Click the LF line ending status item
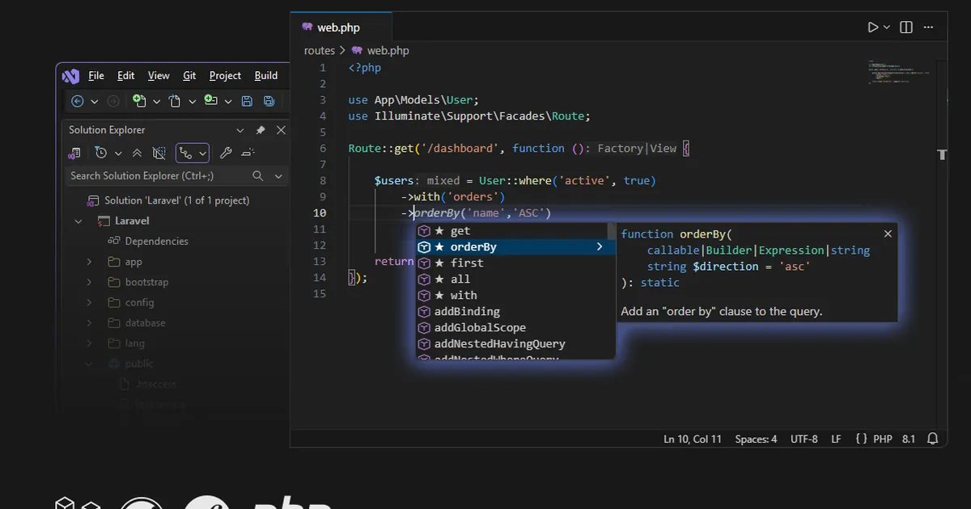Image resolution: width=971 pixels, height=509 pixels. [x=836, y=439]
